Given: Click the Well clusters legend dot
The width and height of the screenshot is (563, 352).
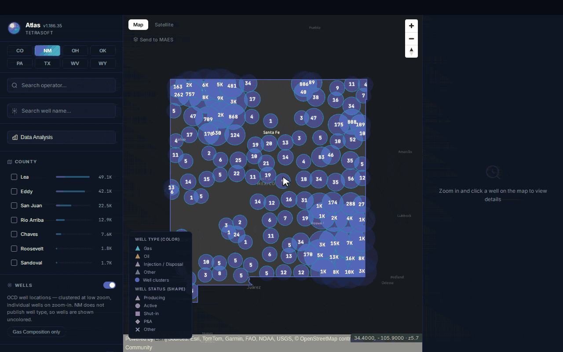Looking at the screenshot, I should pyautogui.click(x=138, y=280).
